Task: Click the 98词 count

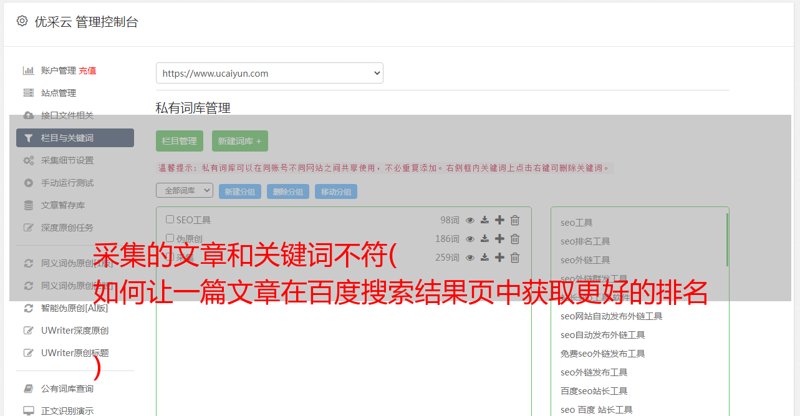Action: click(x=450, y=220)
